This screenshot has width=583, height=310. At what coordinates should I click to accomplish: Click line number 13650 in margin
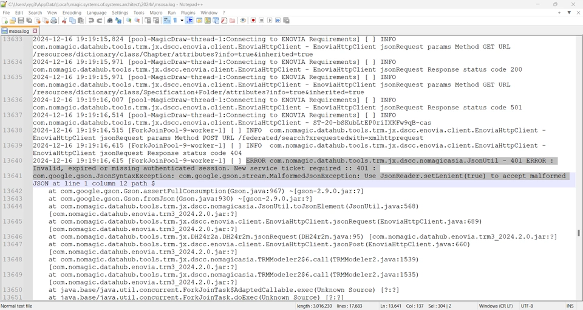pyautogui.click(x=13, y=290)
